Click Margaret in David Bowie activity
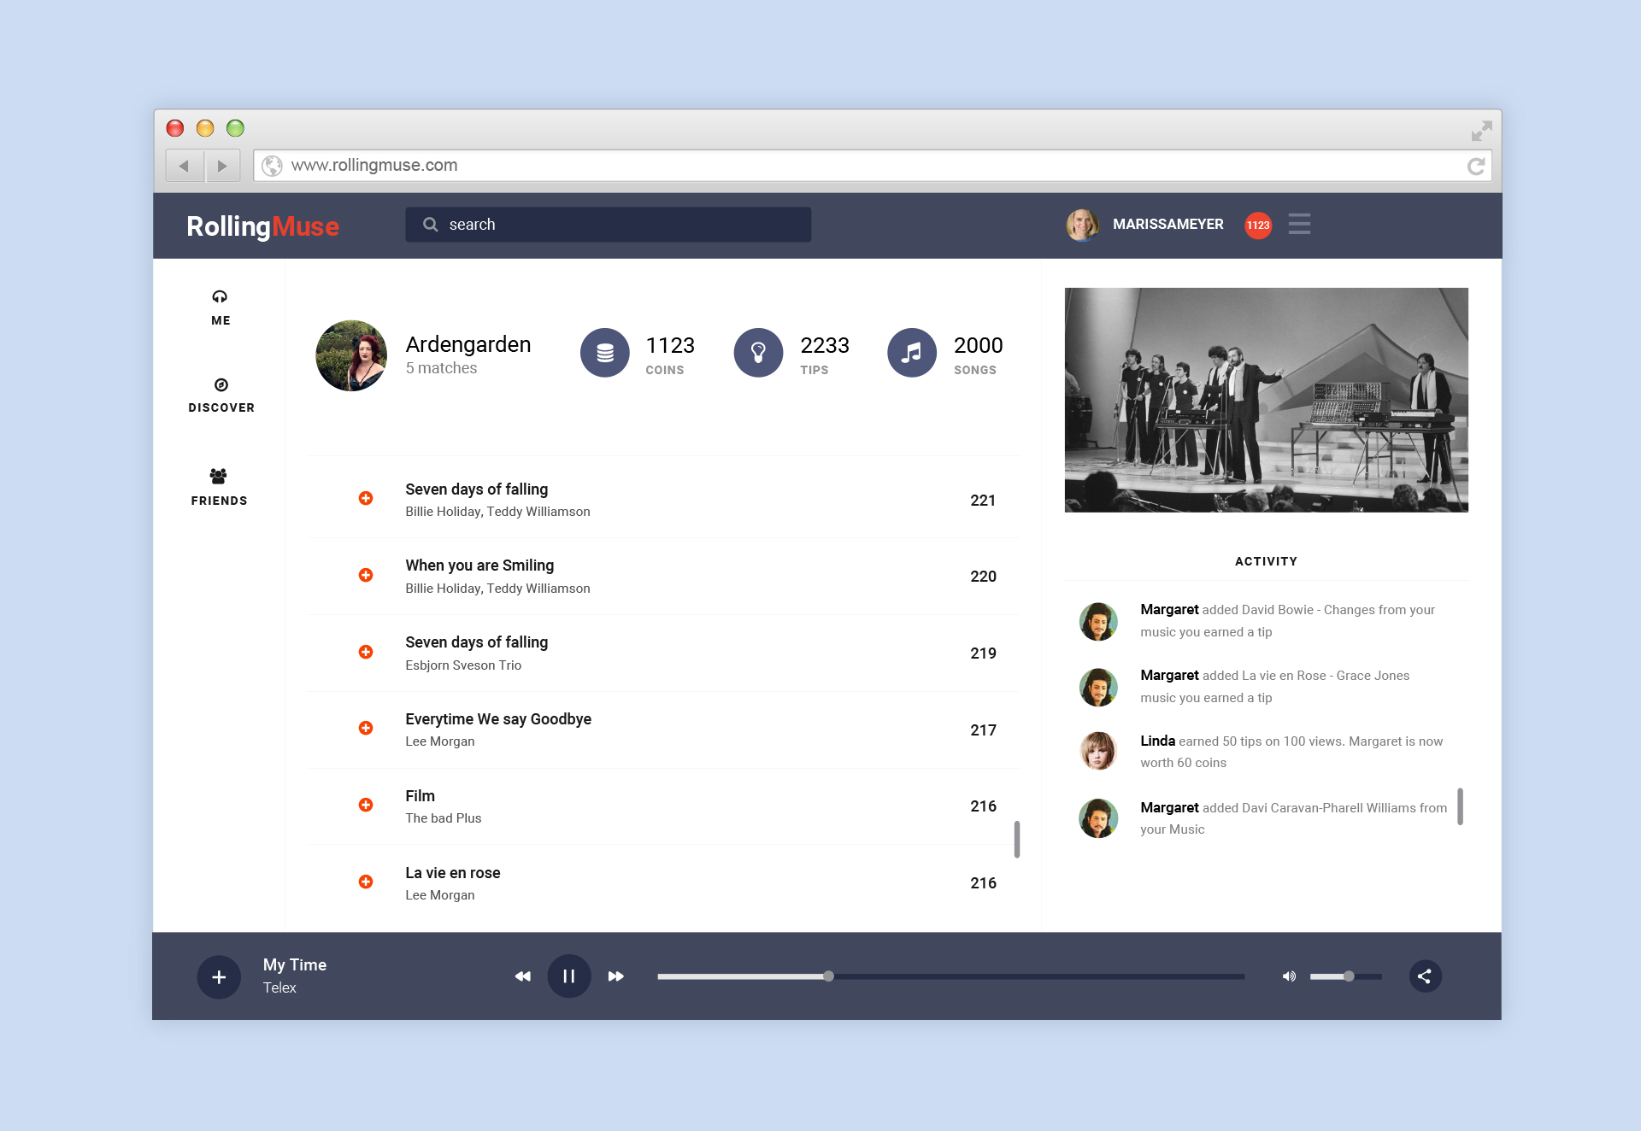 click(x=1169, y=609)
